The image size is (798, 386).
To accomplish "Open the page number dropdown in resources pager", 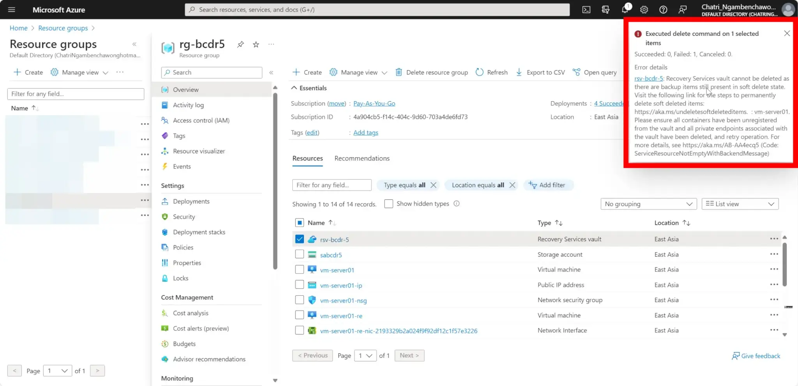I will click(x=365, y=356).
